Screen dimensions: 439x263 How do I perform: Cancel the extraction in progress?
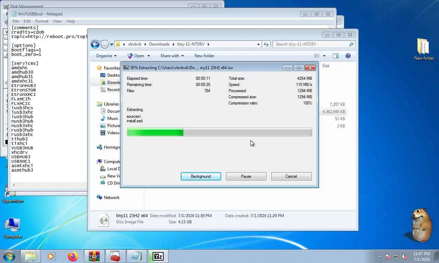coord(291,176)
